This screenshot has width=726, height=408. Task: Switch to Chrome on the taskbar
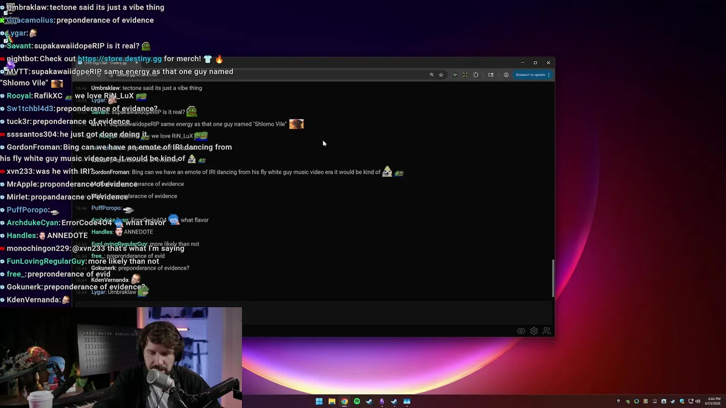pos(344,401)
